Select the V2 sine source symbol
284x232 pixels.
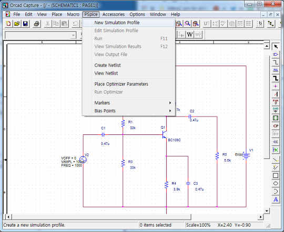(83, 160)
